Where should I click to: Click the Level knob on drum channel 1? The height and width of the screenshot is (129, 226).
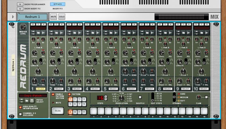pos(34,53)
